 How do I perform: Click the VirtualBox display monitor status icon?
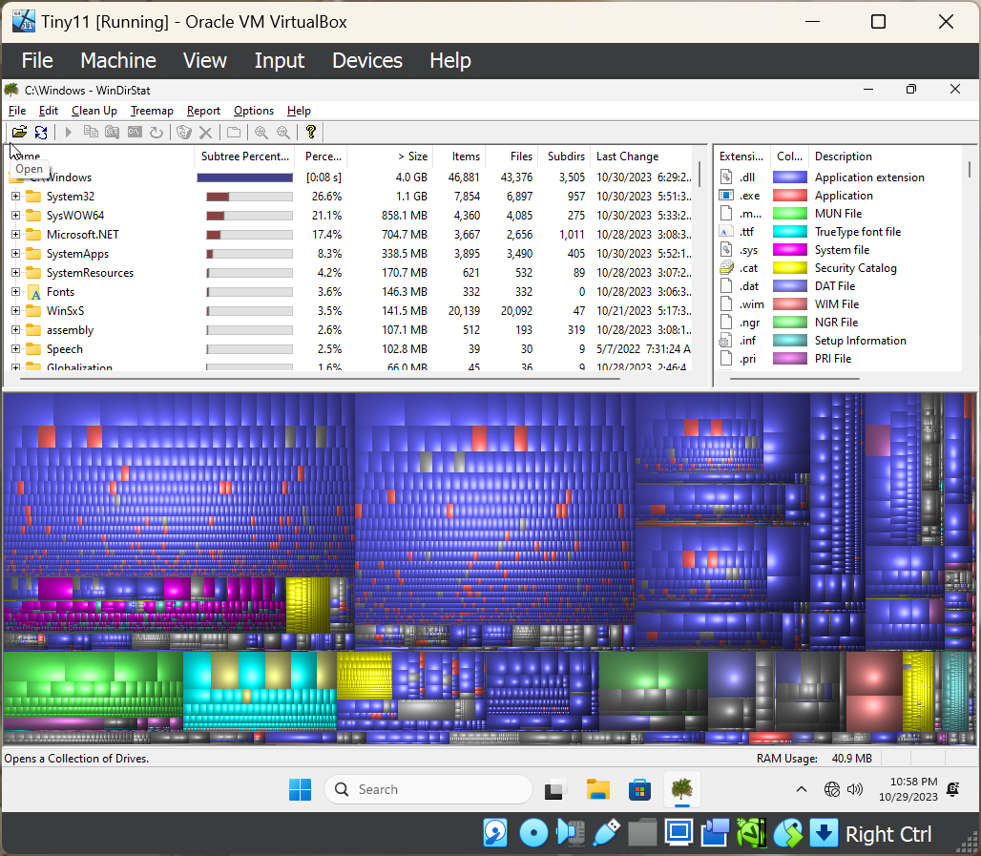(678, 833)
